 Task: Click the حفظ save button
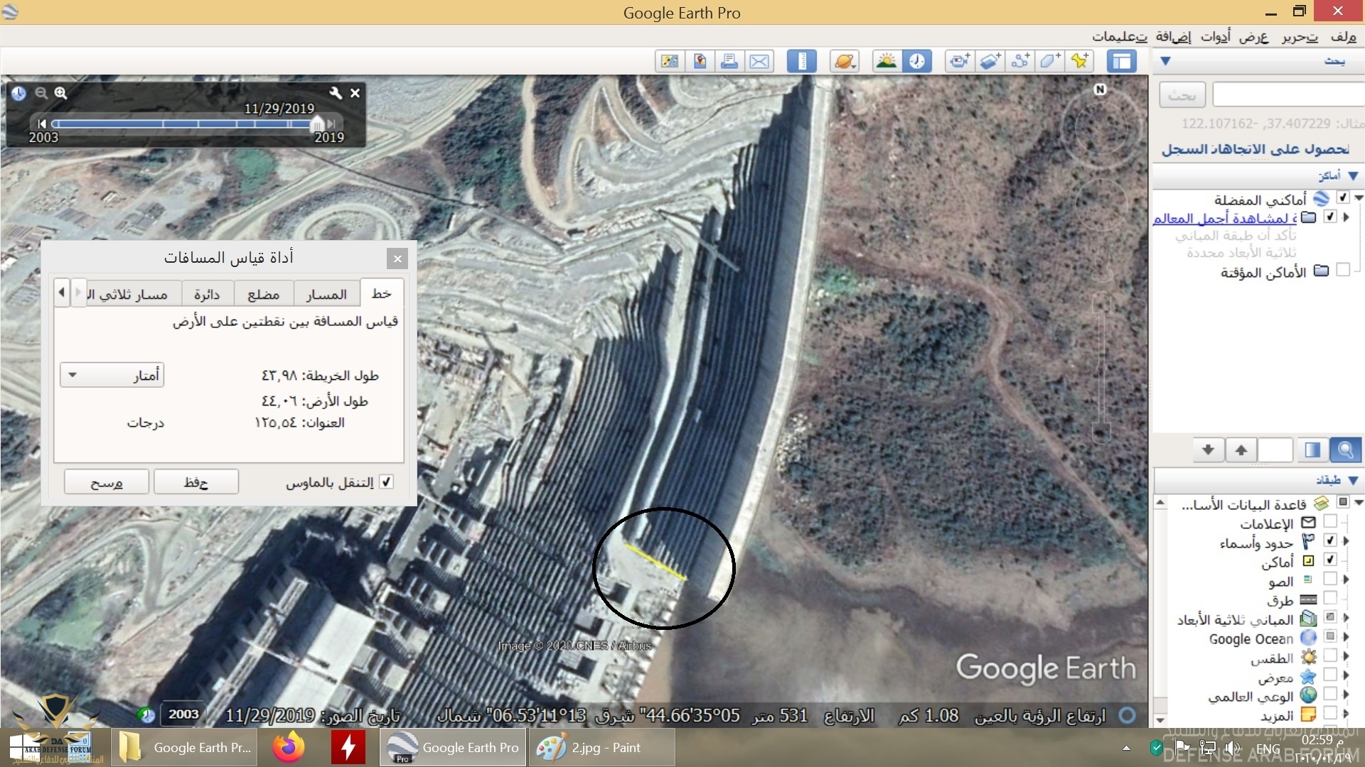click(196, 482)
